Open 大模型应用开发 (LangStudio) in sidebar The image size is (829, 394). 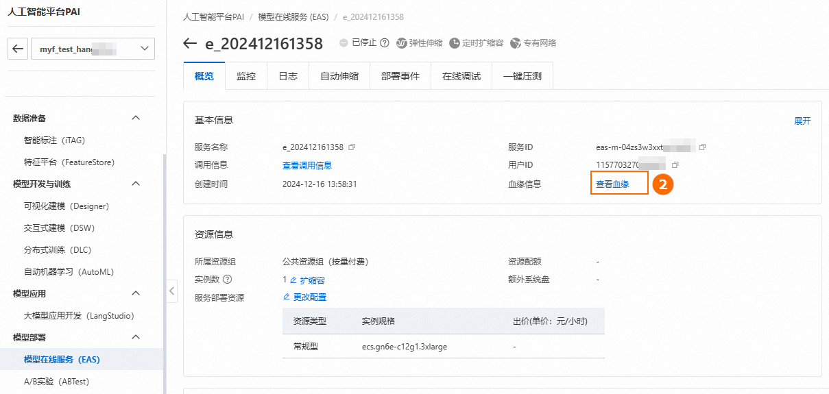click(79, 315)
